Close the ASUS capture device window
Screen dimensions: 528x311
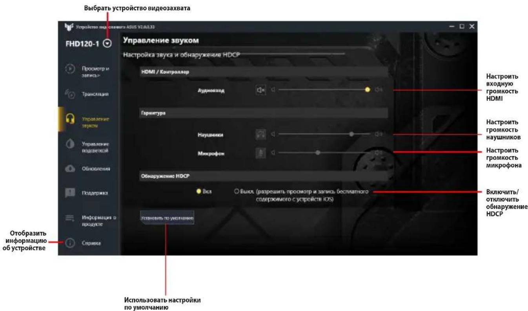pyautogui.click(x=472, y=26)
